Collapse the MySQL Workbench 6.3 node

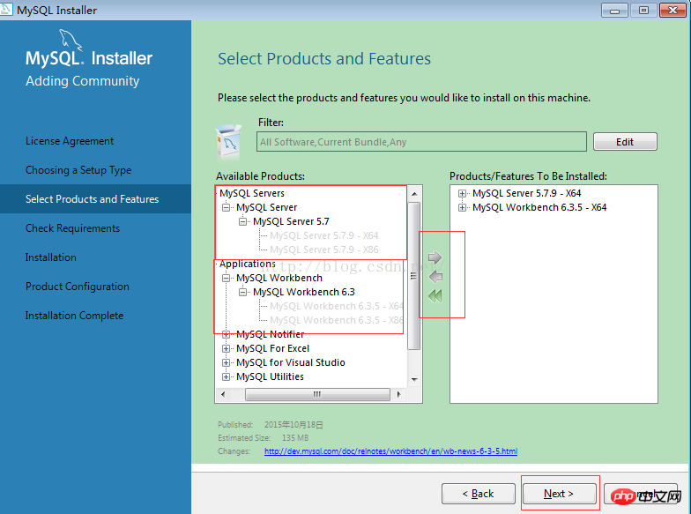243,292
